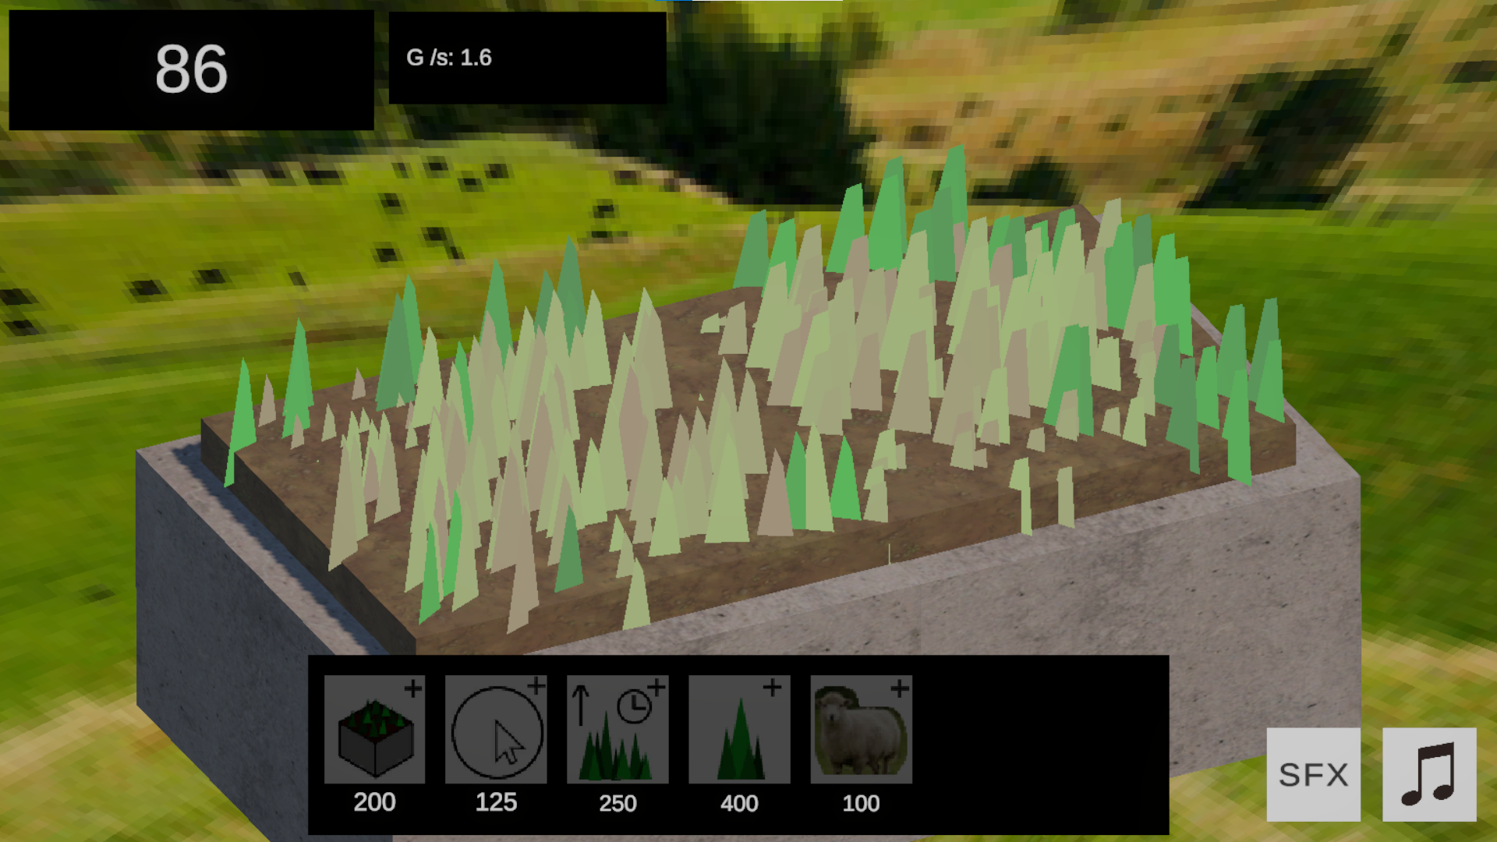This screenshot has height=842, width=1497.
Task: Click the 250 cost under growth upgrade
Action: (x=618, y=803)
